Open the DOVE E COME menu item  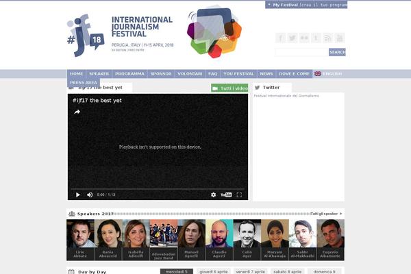click(x=294, y=74)
